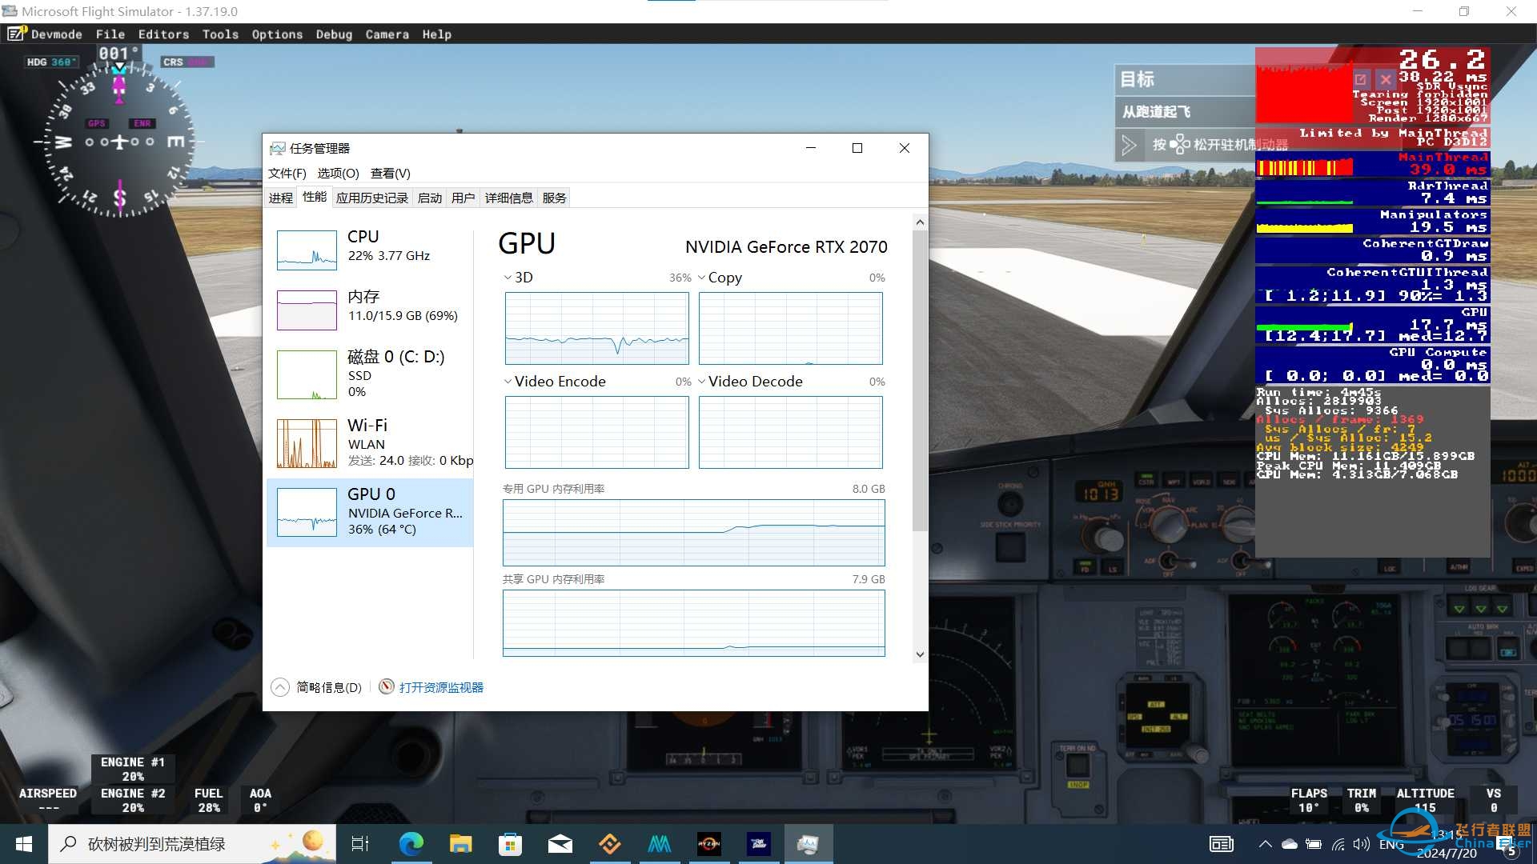
Task: Select the 内存 memory entry in sidebar
Action: [x=370, y=309]
